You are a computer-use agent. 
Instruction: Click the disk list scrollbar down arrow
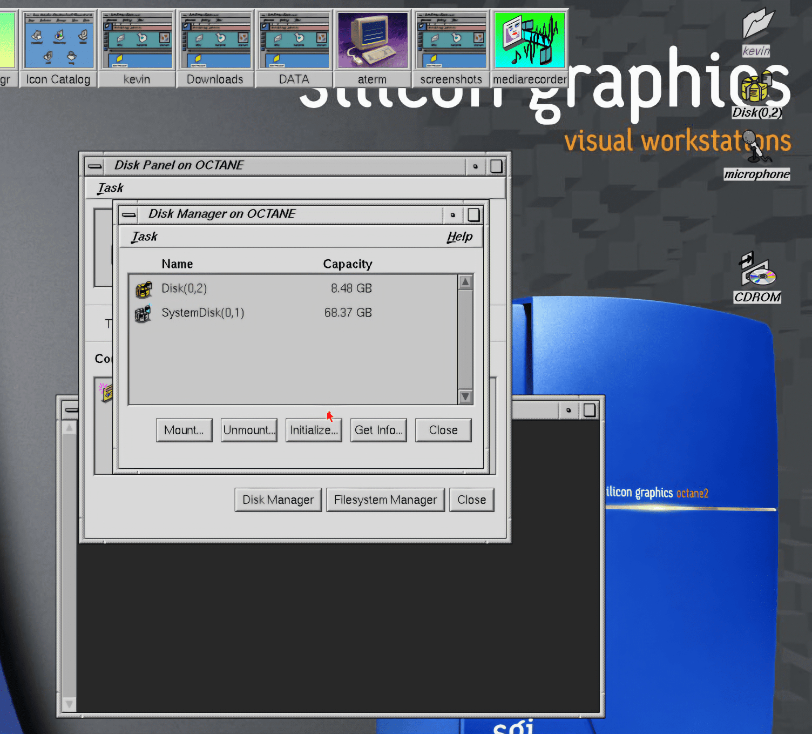[x=465, y=397]
